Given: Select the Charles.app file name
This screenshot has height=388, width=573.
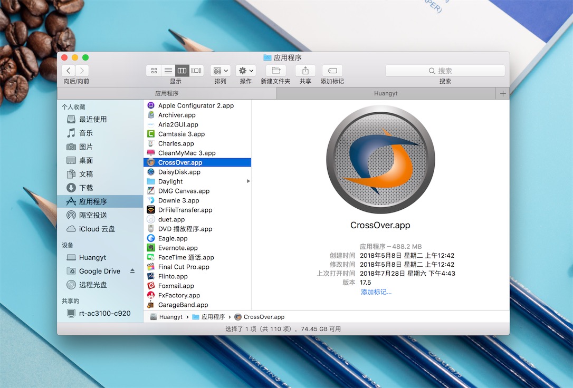Looking at the screenshot, I should click(176, 143).
